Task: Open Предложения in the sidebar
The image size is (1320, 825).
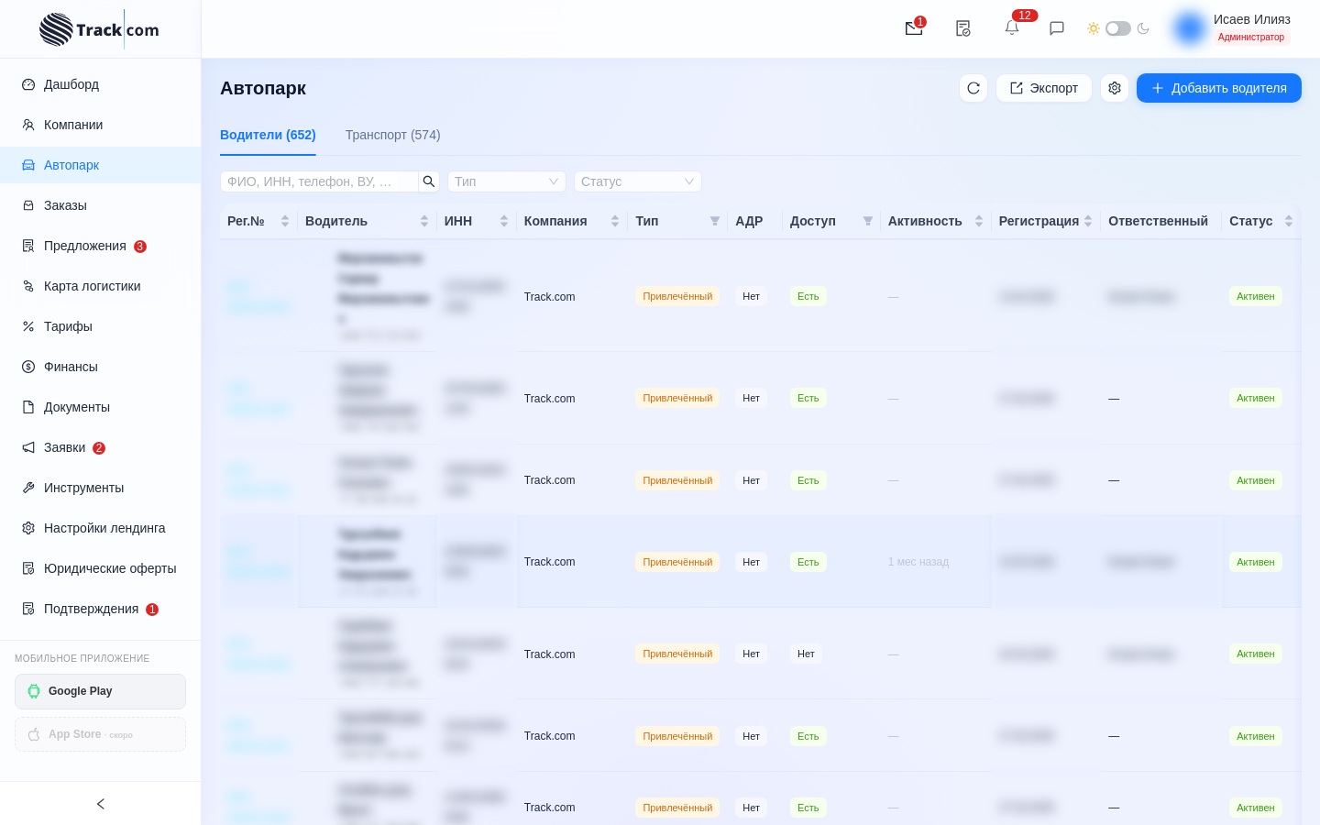Action: point(101,246)
